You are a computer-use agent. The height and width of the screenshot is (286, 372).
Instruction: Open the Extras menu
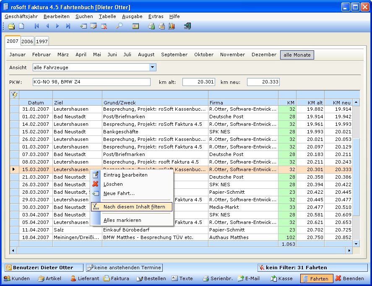[x=156, y=16]
